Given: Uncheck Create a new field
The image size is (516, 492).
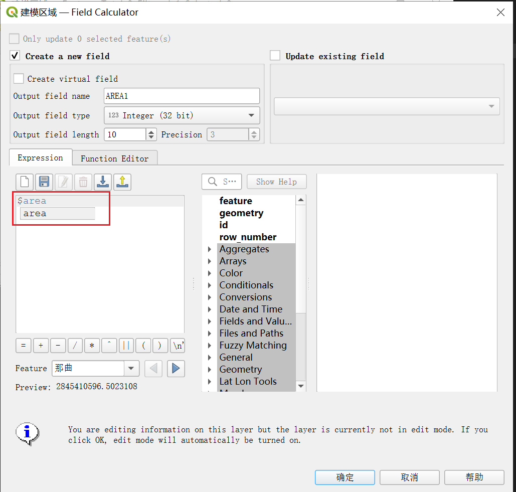Looking at the screenshot, I should coord(15,55).
